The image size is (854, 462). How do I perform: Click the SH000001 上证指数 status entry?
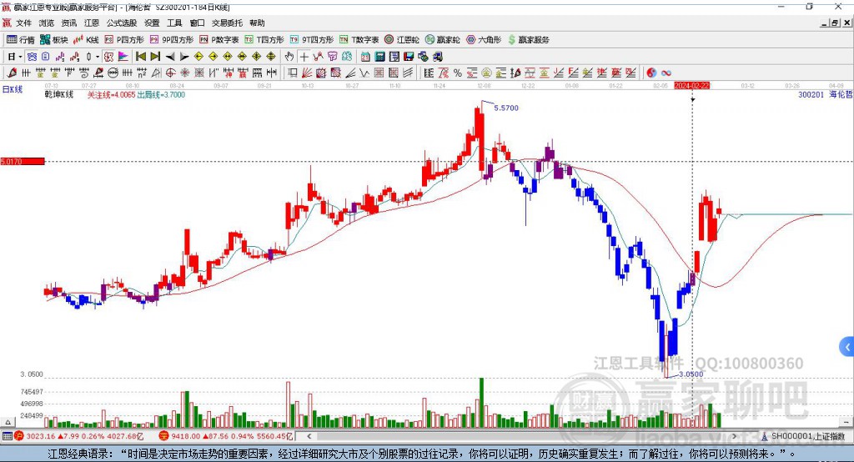pos(803,436)
